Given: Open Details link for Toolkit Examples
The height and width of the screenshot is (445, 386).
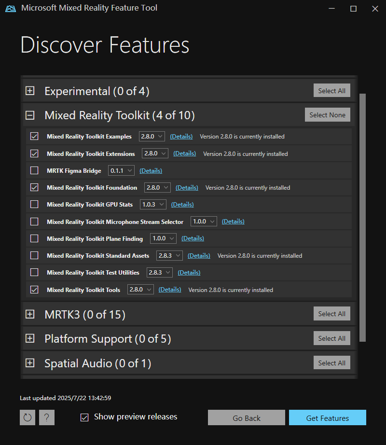Looking at the screenshot, I should [181, 137].
